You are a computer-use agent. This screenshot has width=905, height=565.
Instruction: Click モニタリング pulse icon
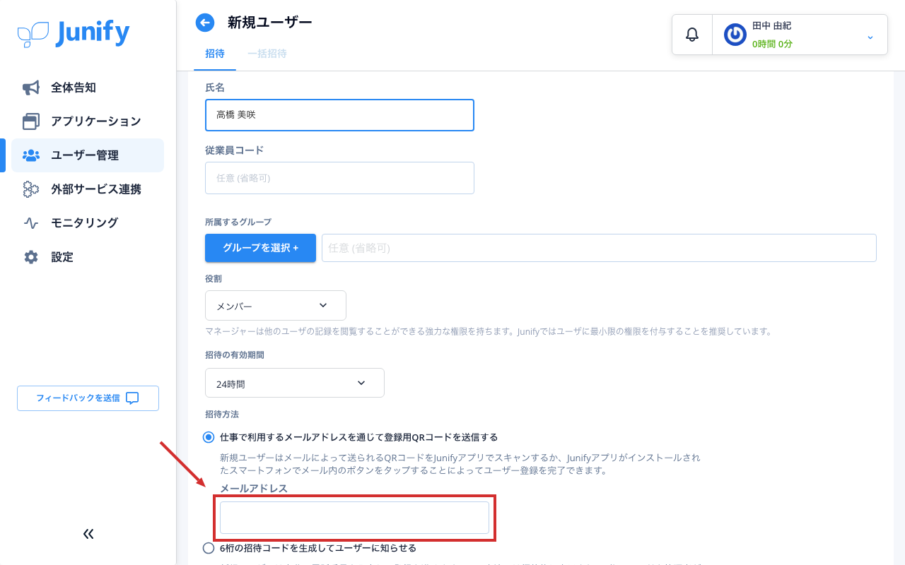31,223
